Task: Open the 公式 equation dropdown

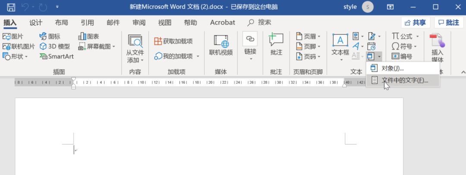Action: pyautogui.click(x=405, y=37)
